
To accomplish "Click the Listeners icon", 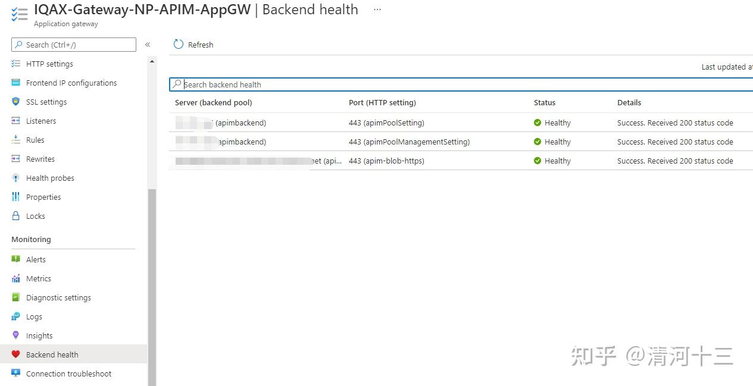I will (14, 121).
